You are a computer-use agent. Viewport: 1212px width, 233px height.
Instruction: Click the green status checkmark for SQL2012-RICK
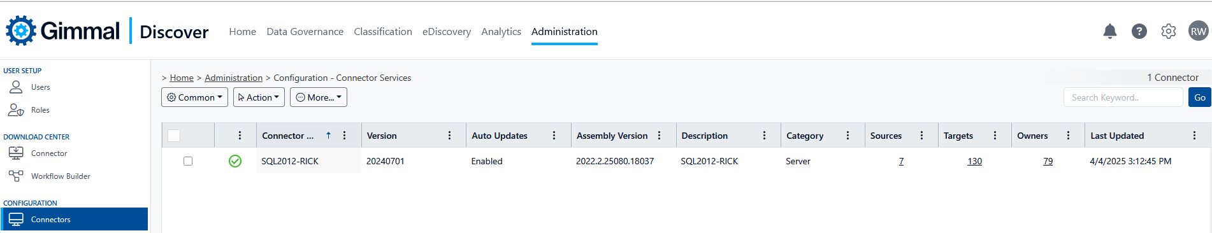point(235,161)
